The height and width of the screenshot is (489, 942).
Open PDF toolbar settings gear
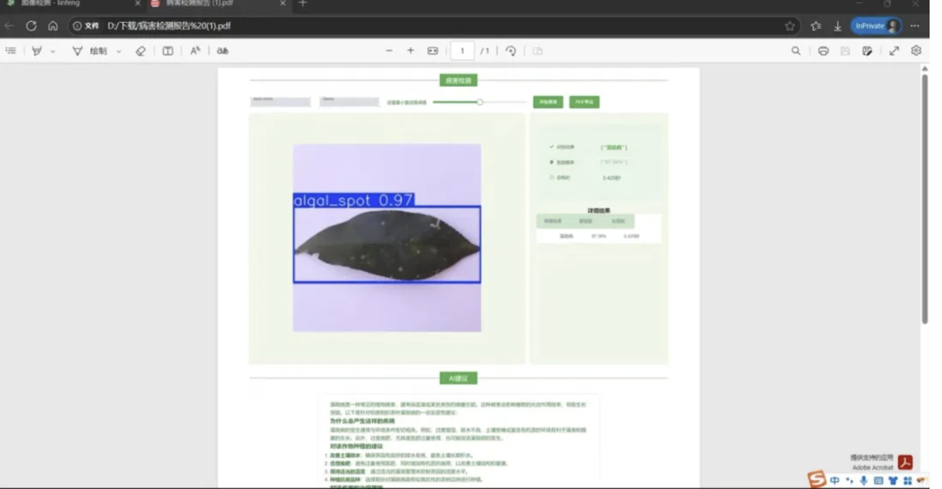[916, 51]
